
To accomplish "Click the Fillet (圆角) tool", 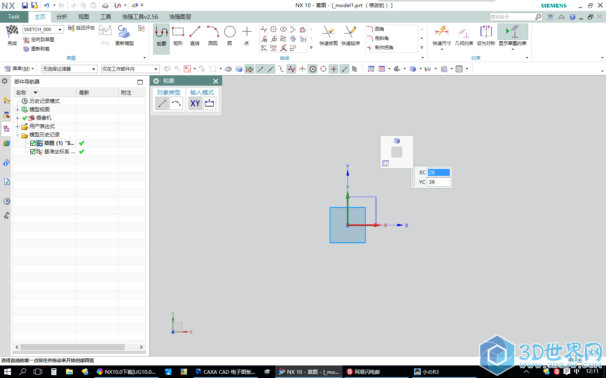I will [x=376, y=29].
